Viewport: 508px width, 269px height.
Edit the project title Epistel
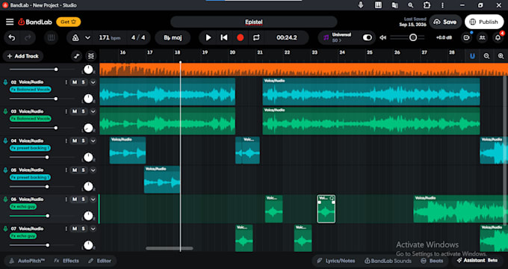click(x=254, y=22)
